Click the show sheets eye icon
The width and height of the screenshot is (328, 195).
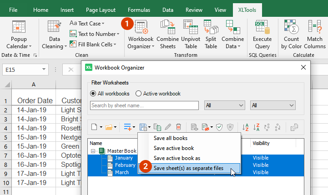pos(194,127)
